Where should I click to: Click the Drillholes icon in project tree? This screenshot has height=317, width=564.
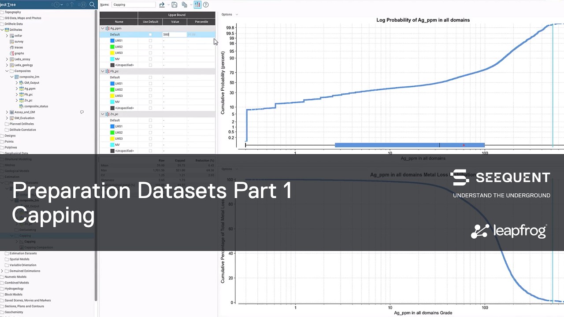[x=7, y=29]
